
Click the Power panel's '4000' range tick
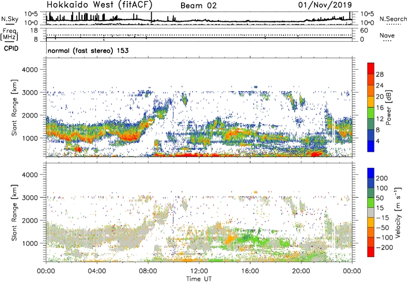click(30, 70)
